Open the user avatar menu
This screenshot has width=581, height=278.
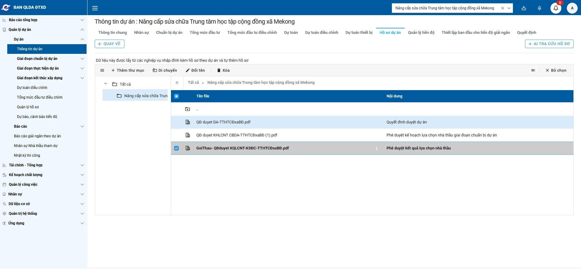tap(572, 8)
